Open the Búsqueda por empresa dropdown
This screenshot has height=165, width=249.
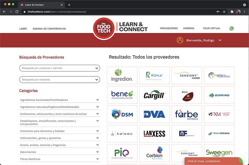click(60, 80)
